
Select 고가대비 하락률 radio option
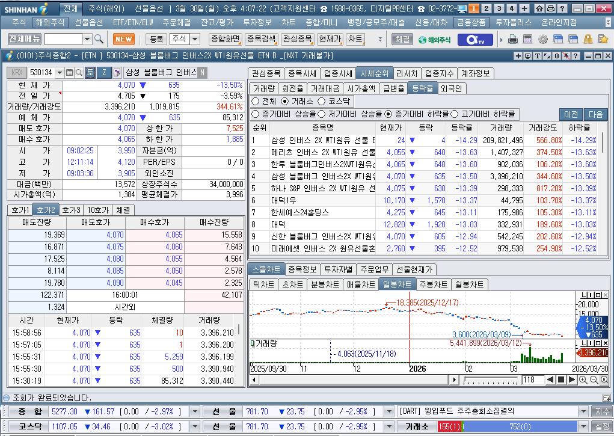454,114
